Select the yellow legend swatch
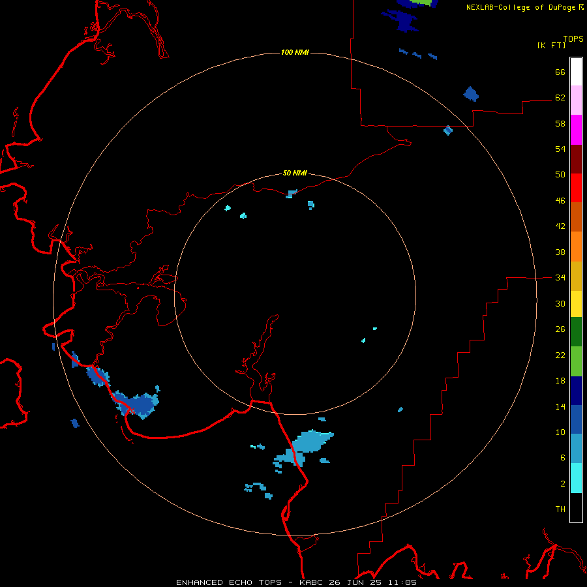The height and width of the screenshot is (587, 587). [576, 304]
